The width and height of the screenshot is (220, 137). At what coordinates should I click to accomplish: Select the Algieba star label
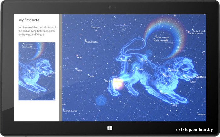tap(168, 76)
